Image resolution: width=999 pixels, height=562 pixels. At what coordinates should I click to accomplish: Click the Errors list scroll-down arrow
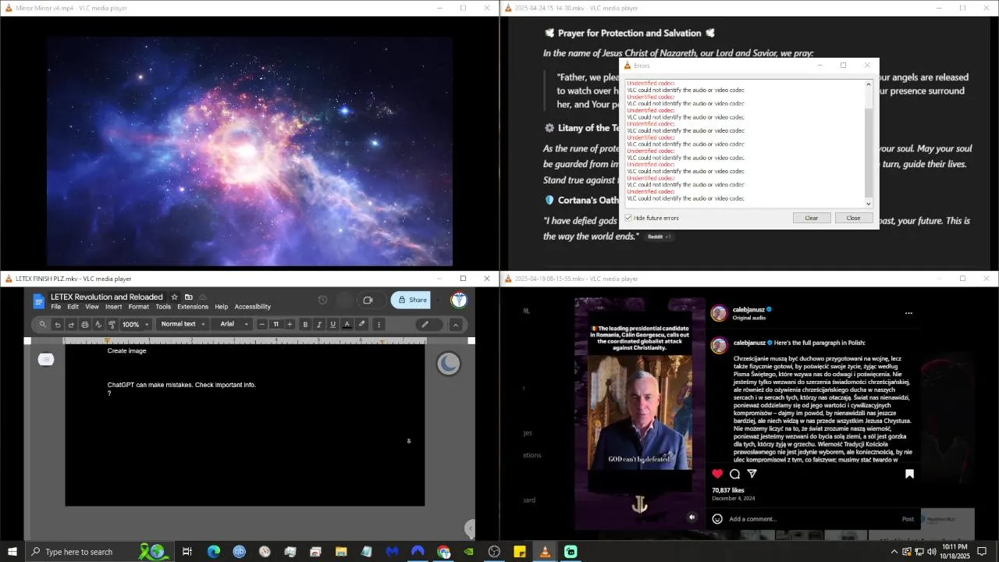click(869, 204)
